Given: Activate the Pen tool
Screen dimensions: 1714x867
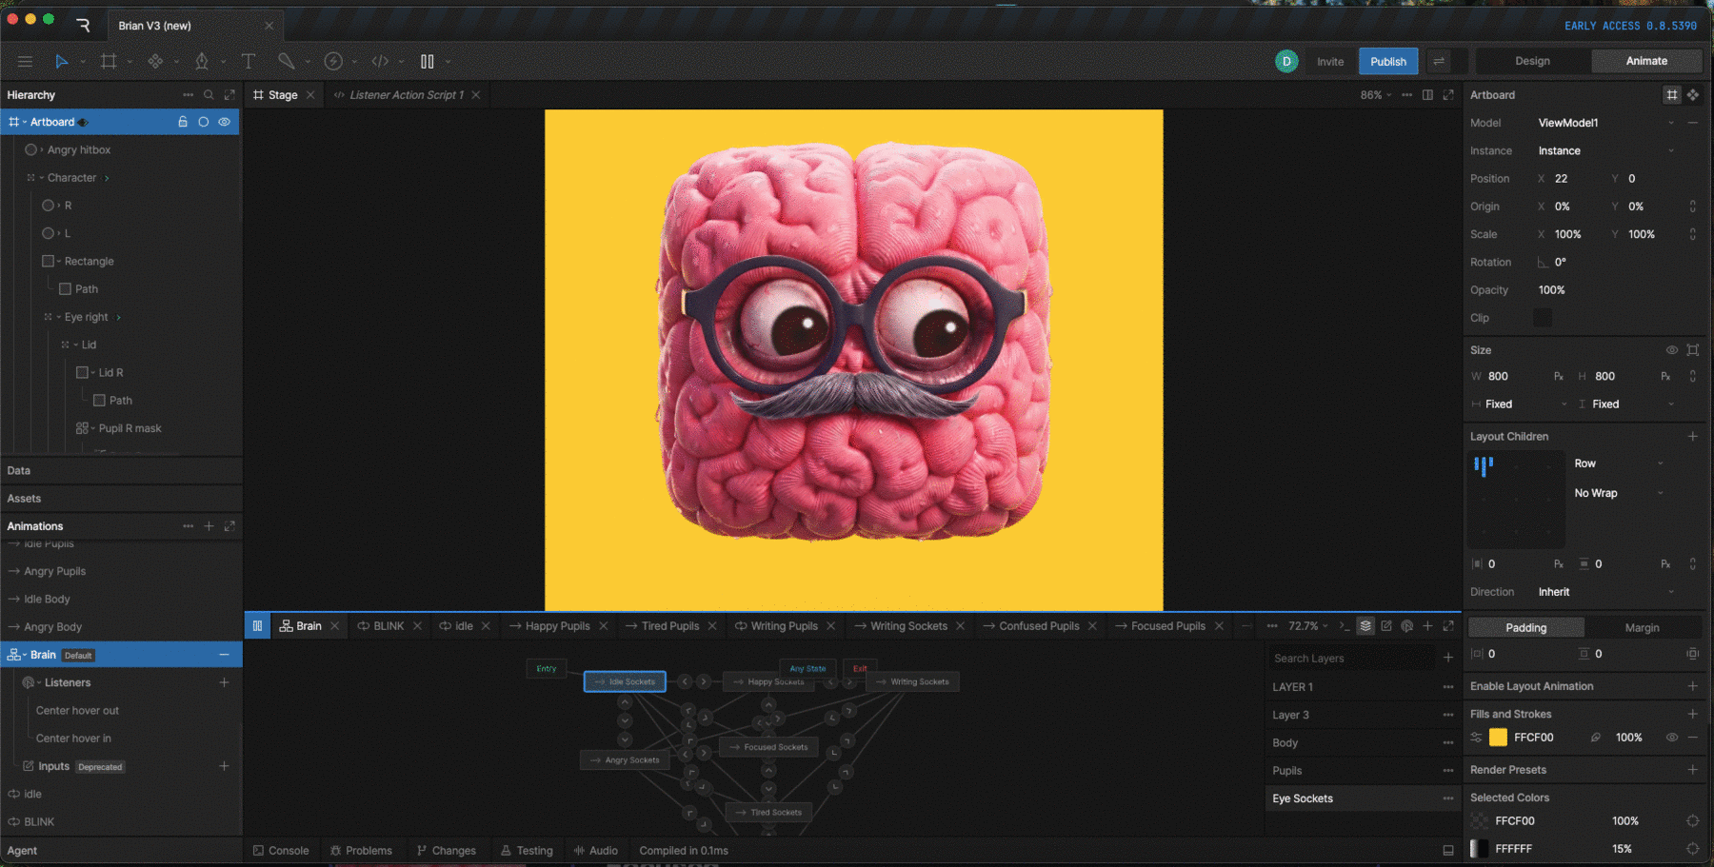Looking at the screenshot, I should click(x=202, y=61).
